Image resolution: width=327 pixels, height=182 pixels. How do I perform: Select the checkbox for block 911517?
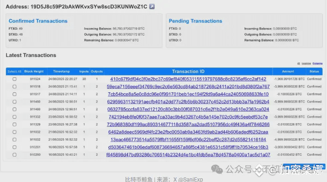[14, 94]
